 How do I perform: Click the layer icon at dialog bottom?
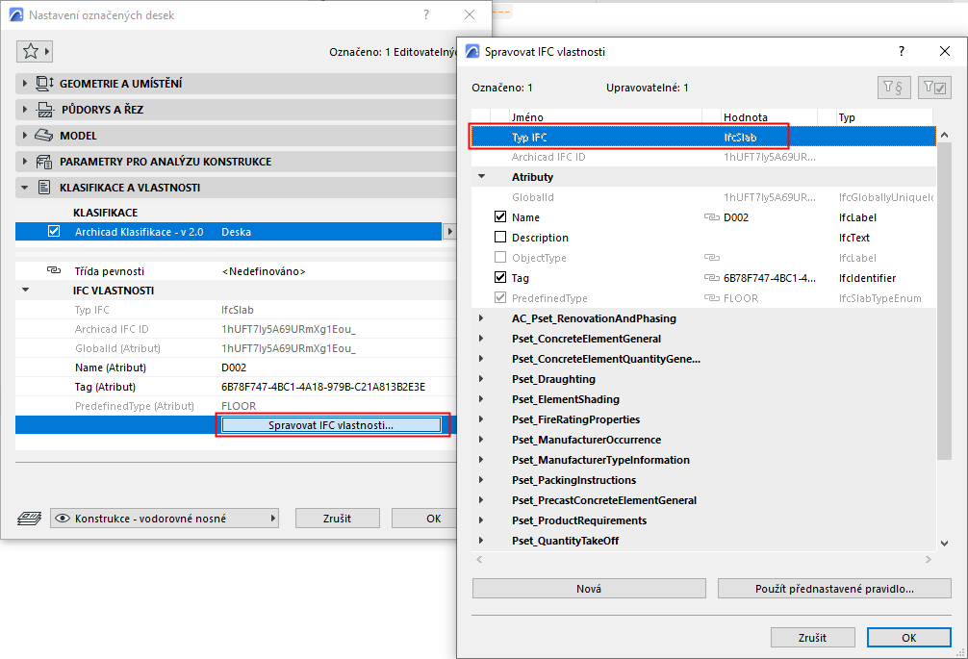click(x=29, y=519)
